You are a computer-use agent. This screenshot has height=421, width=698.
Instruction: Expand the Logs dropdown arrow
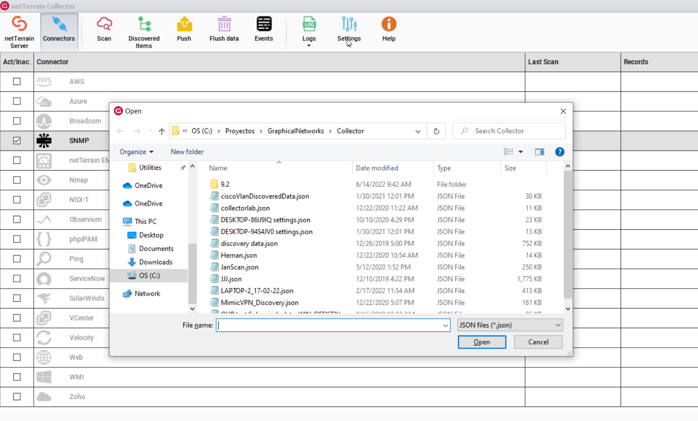click(309, 45)
